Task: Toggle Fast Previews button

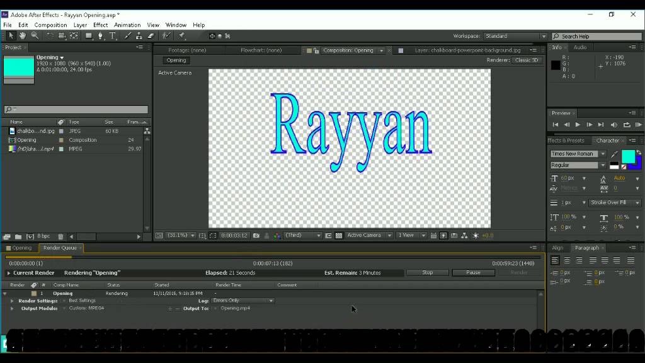Action: pos(443,236)
